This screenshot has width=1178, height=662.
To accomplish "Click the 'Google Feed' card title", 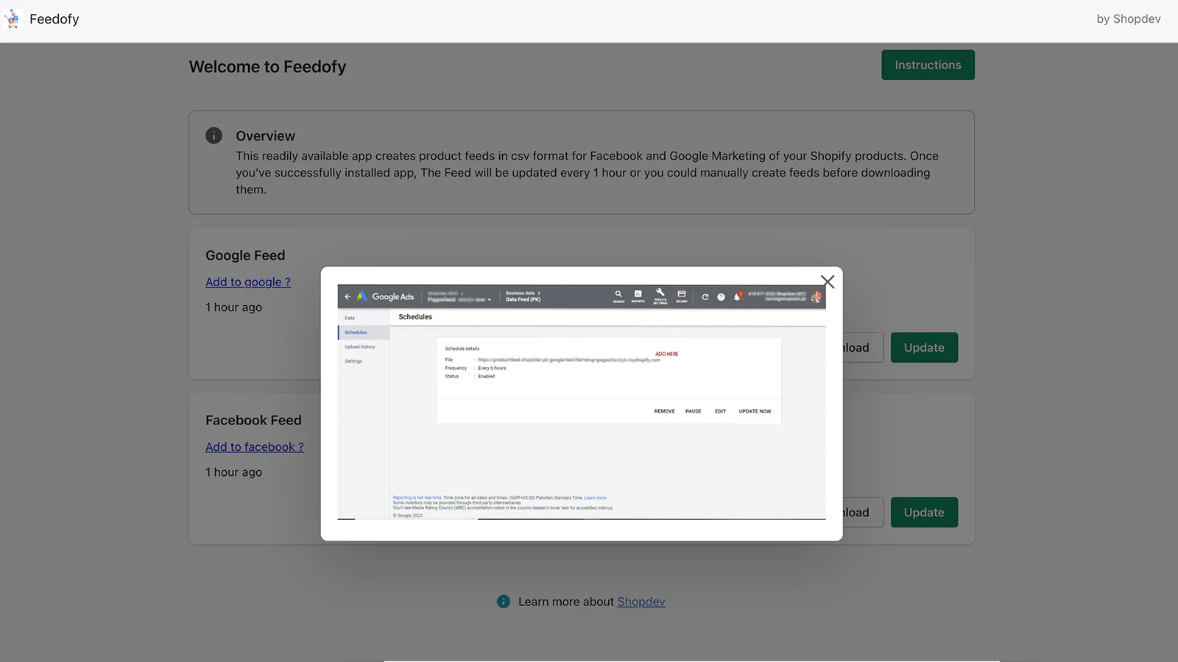I will [245, 255].
